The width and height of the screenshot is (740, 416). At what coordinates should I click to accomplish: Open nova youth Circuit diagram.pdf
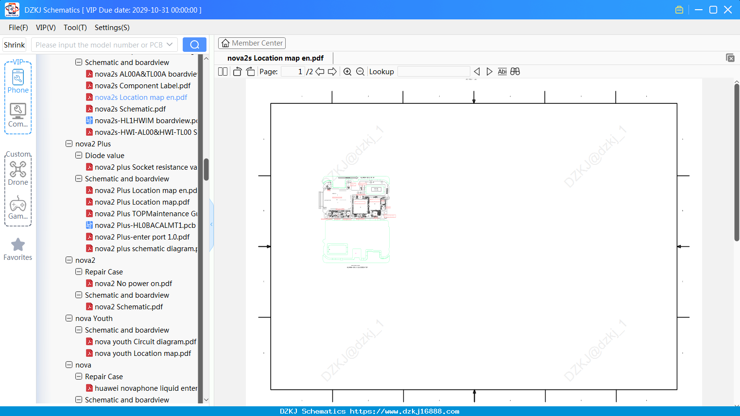[x=145, y=342]
